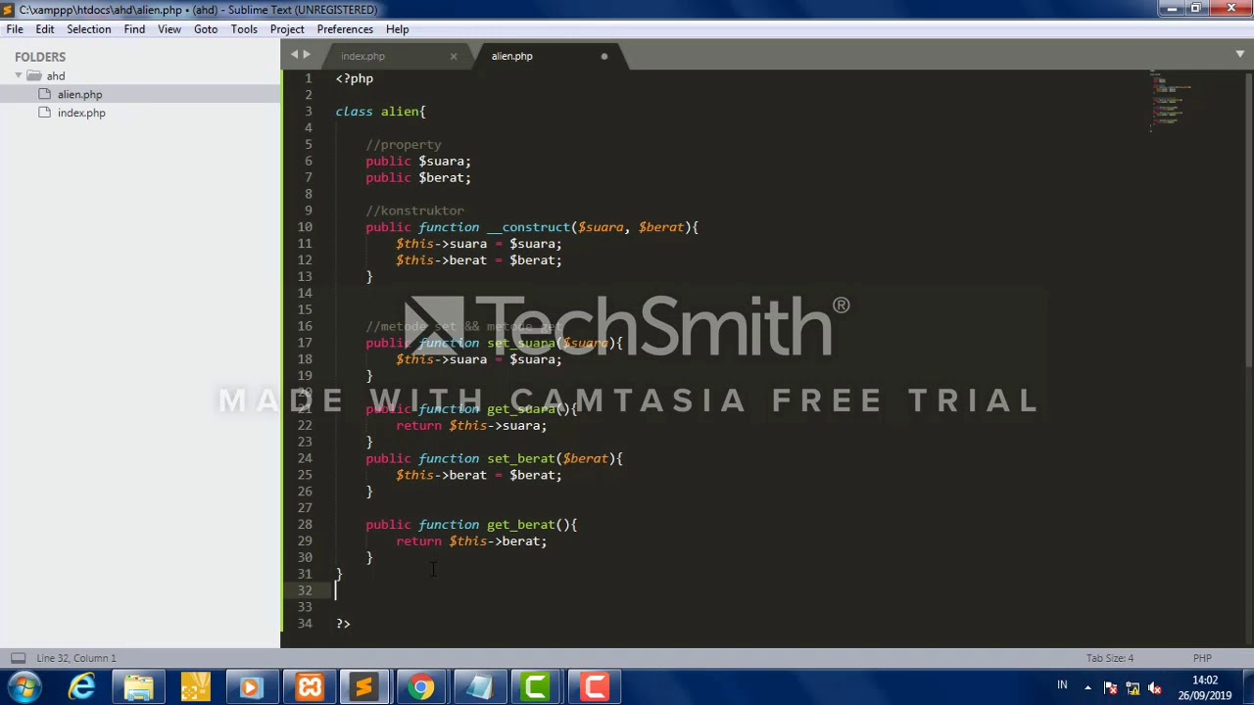Open the yellow app icon on taskbar
Image resolution: width=1254 pixels, height=705 pixels.
point(195,687)
